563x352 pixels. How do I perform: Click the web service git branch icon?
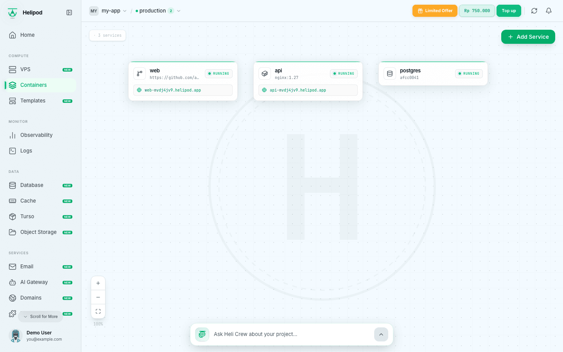coord(140,74)
